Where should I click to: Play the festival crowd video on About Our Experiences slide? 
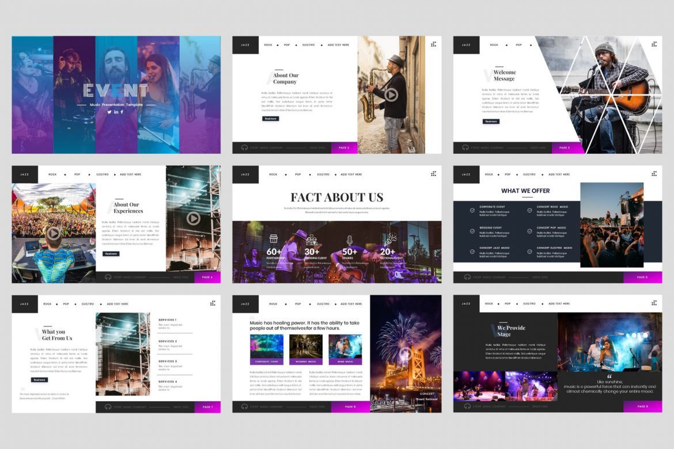click(x=54, y=233)
